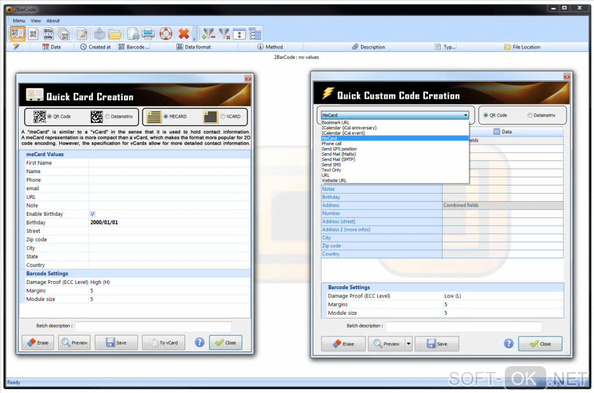
Task: Click Erase in Quick Custom Code Creation
Action: (x=343, y=344)
